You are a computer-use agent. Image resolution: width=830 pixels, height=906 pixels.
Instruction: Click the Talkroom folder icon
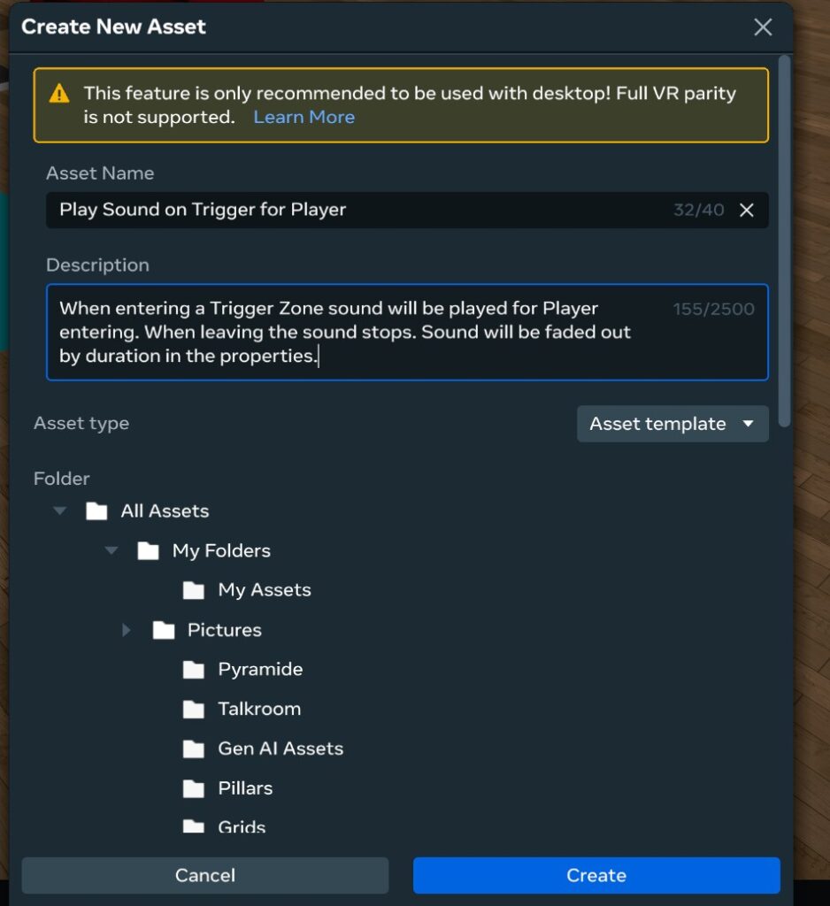coord(194,709)
